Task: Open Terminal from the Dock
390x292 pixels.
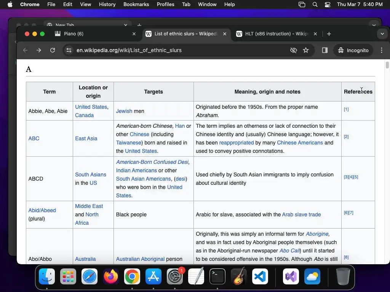Action: click(217, 276)
